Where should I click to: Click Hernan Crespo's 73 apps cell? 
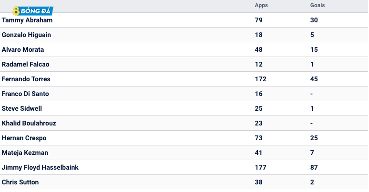[259, 138]
